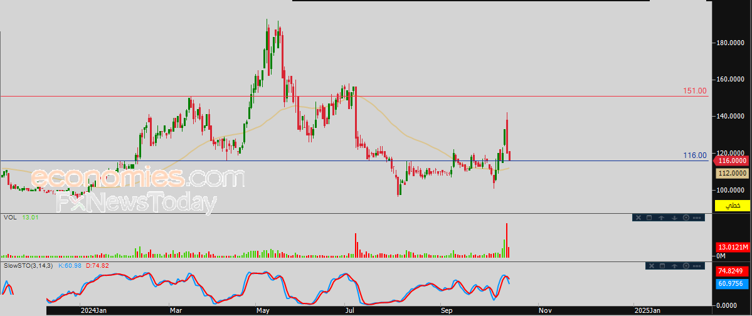
Task: Click the D:74.82 stochastic value
Action: pyautogui.click(x=97, y=265)
